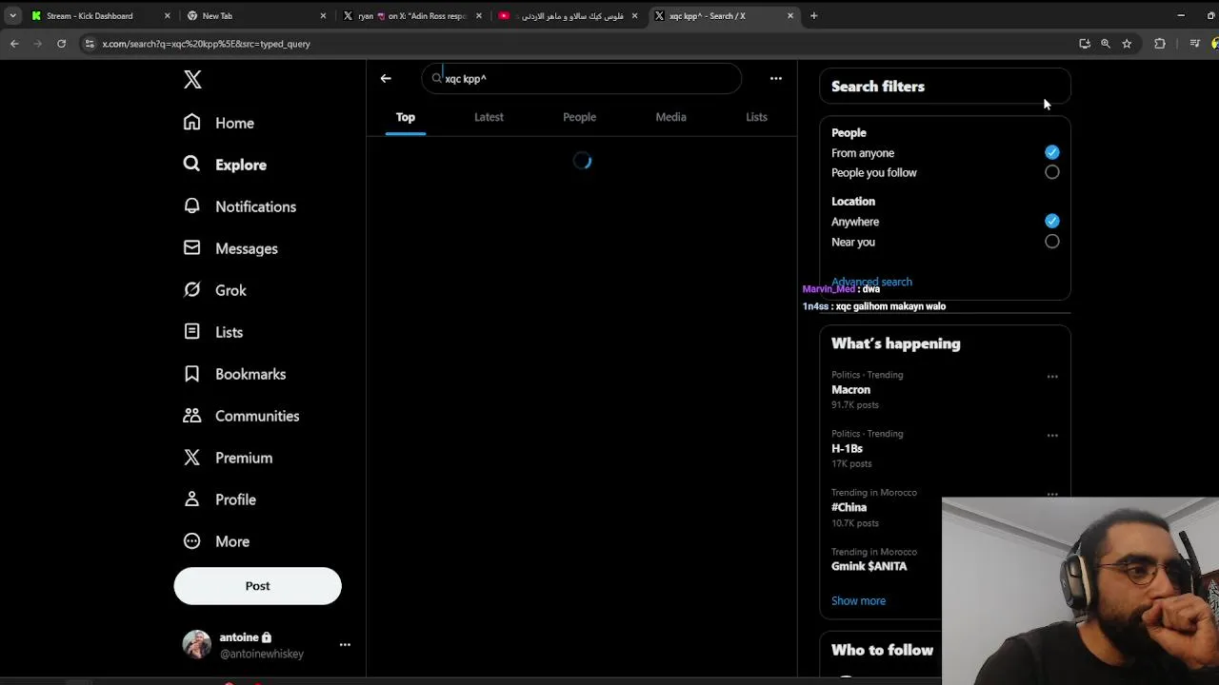Open the Messages envelope icon

click(x=192, y=248)
